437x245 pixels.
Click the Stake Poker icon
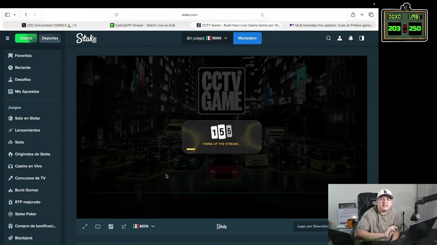point(10,214)
